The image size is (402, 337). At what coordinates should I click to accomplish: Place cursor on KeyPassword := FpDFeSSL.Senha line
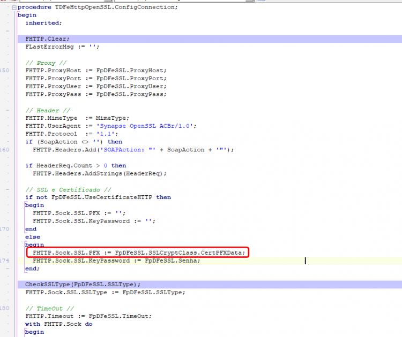116,261
